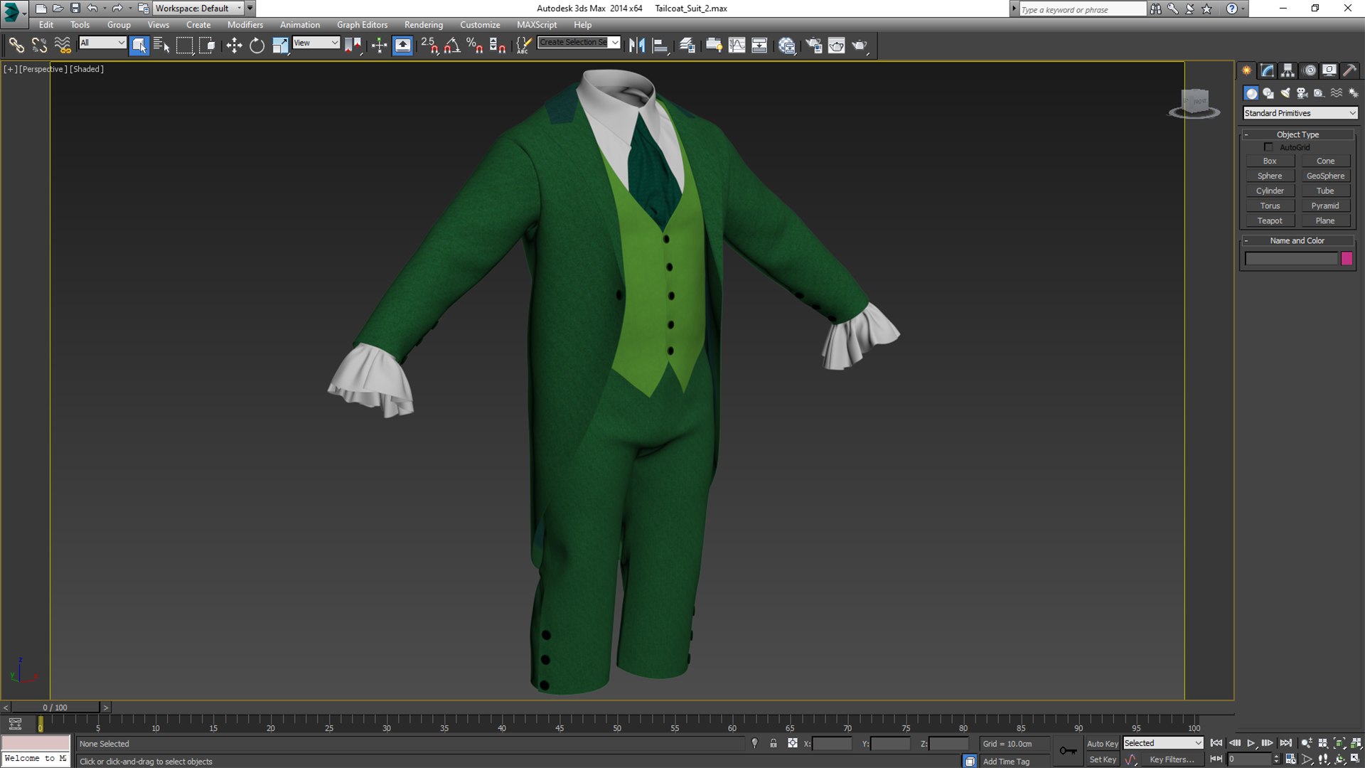The image size is (1365, 768).
Task: Click the Bind to Space Warp icon
Action: [63, 46]
